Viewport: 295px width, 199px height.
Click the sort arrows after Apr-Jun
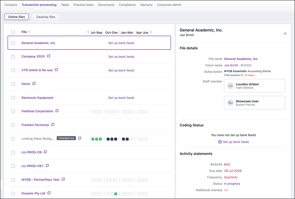[x=151, y=32]
